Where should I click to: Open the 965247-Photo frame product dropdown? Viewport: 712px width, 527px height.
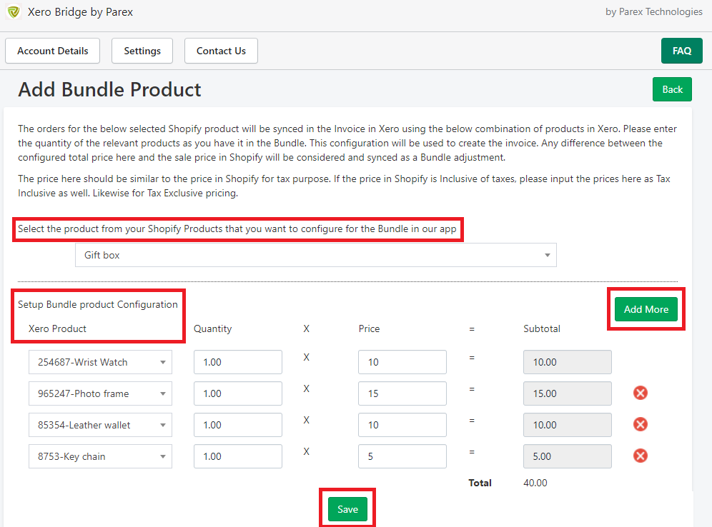[x=100, y=393]
